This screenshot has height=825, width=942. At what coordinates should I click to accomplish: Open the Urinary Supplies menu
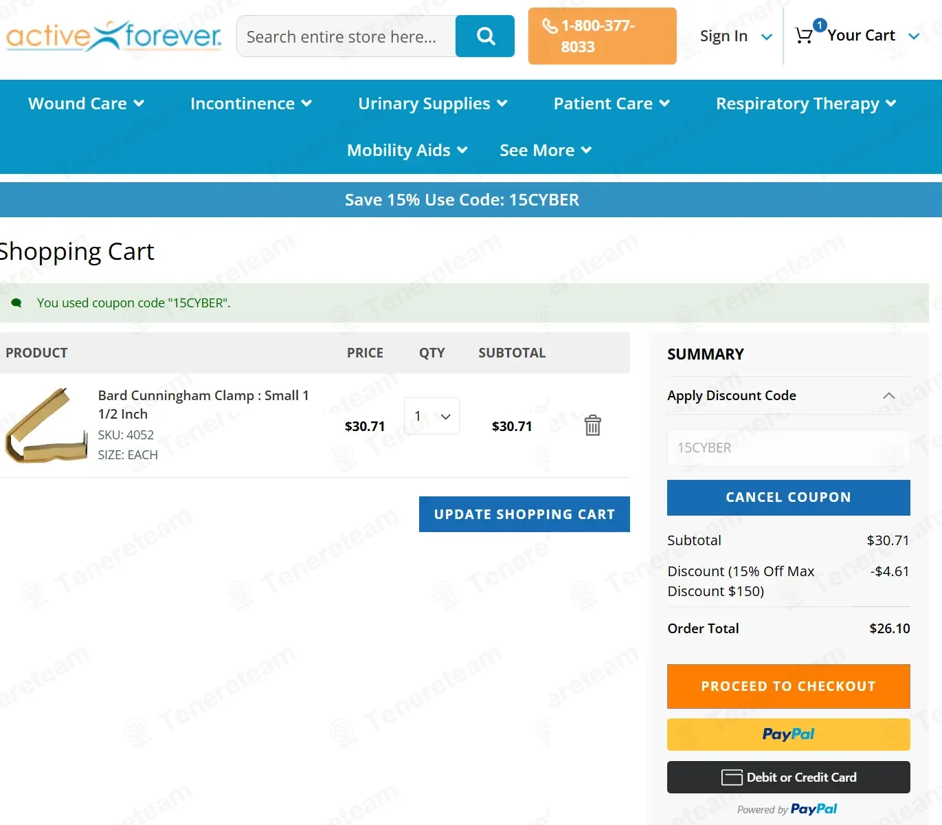(433, 103)
